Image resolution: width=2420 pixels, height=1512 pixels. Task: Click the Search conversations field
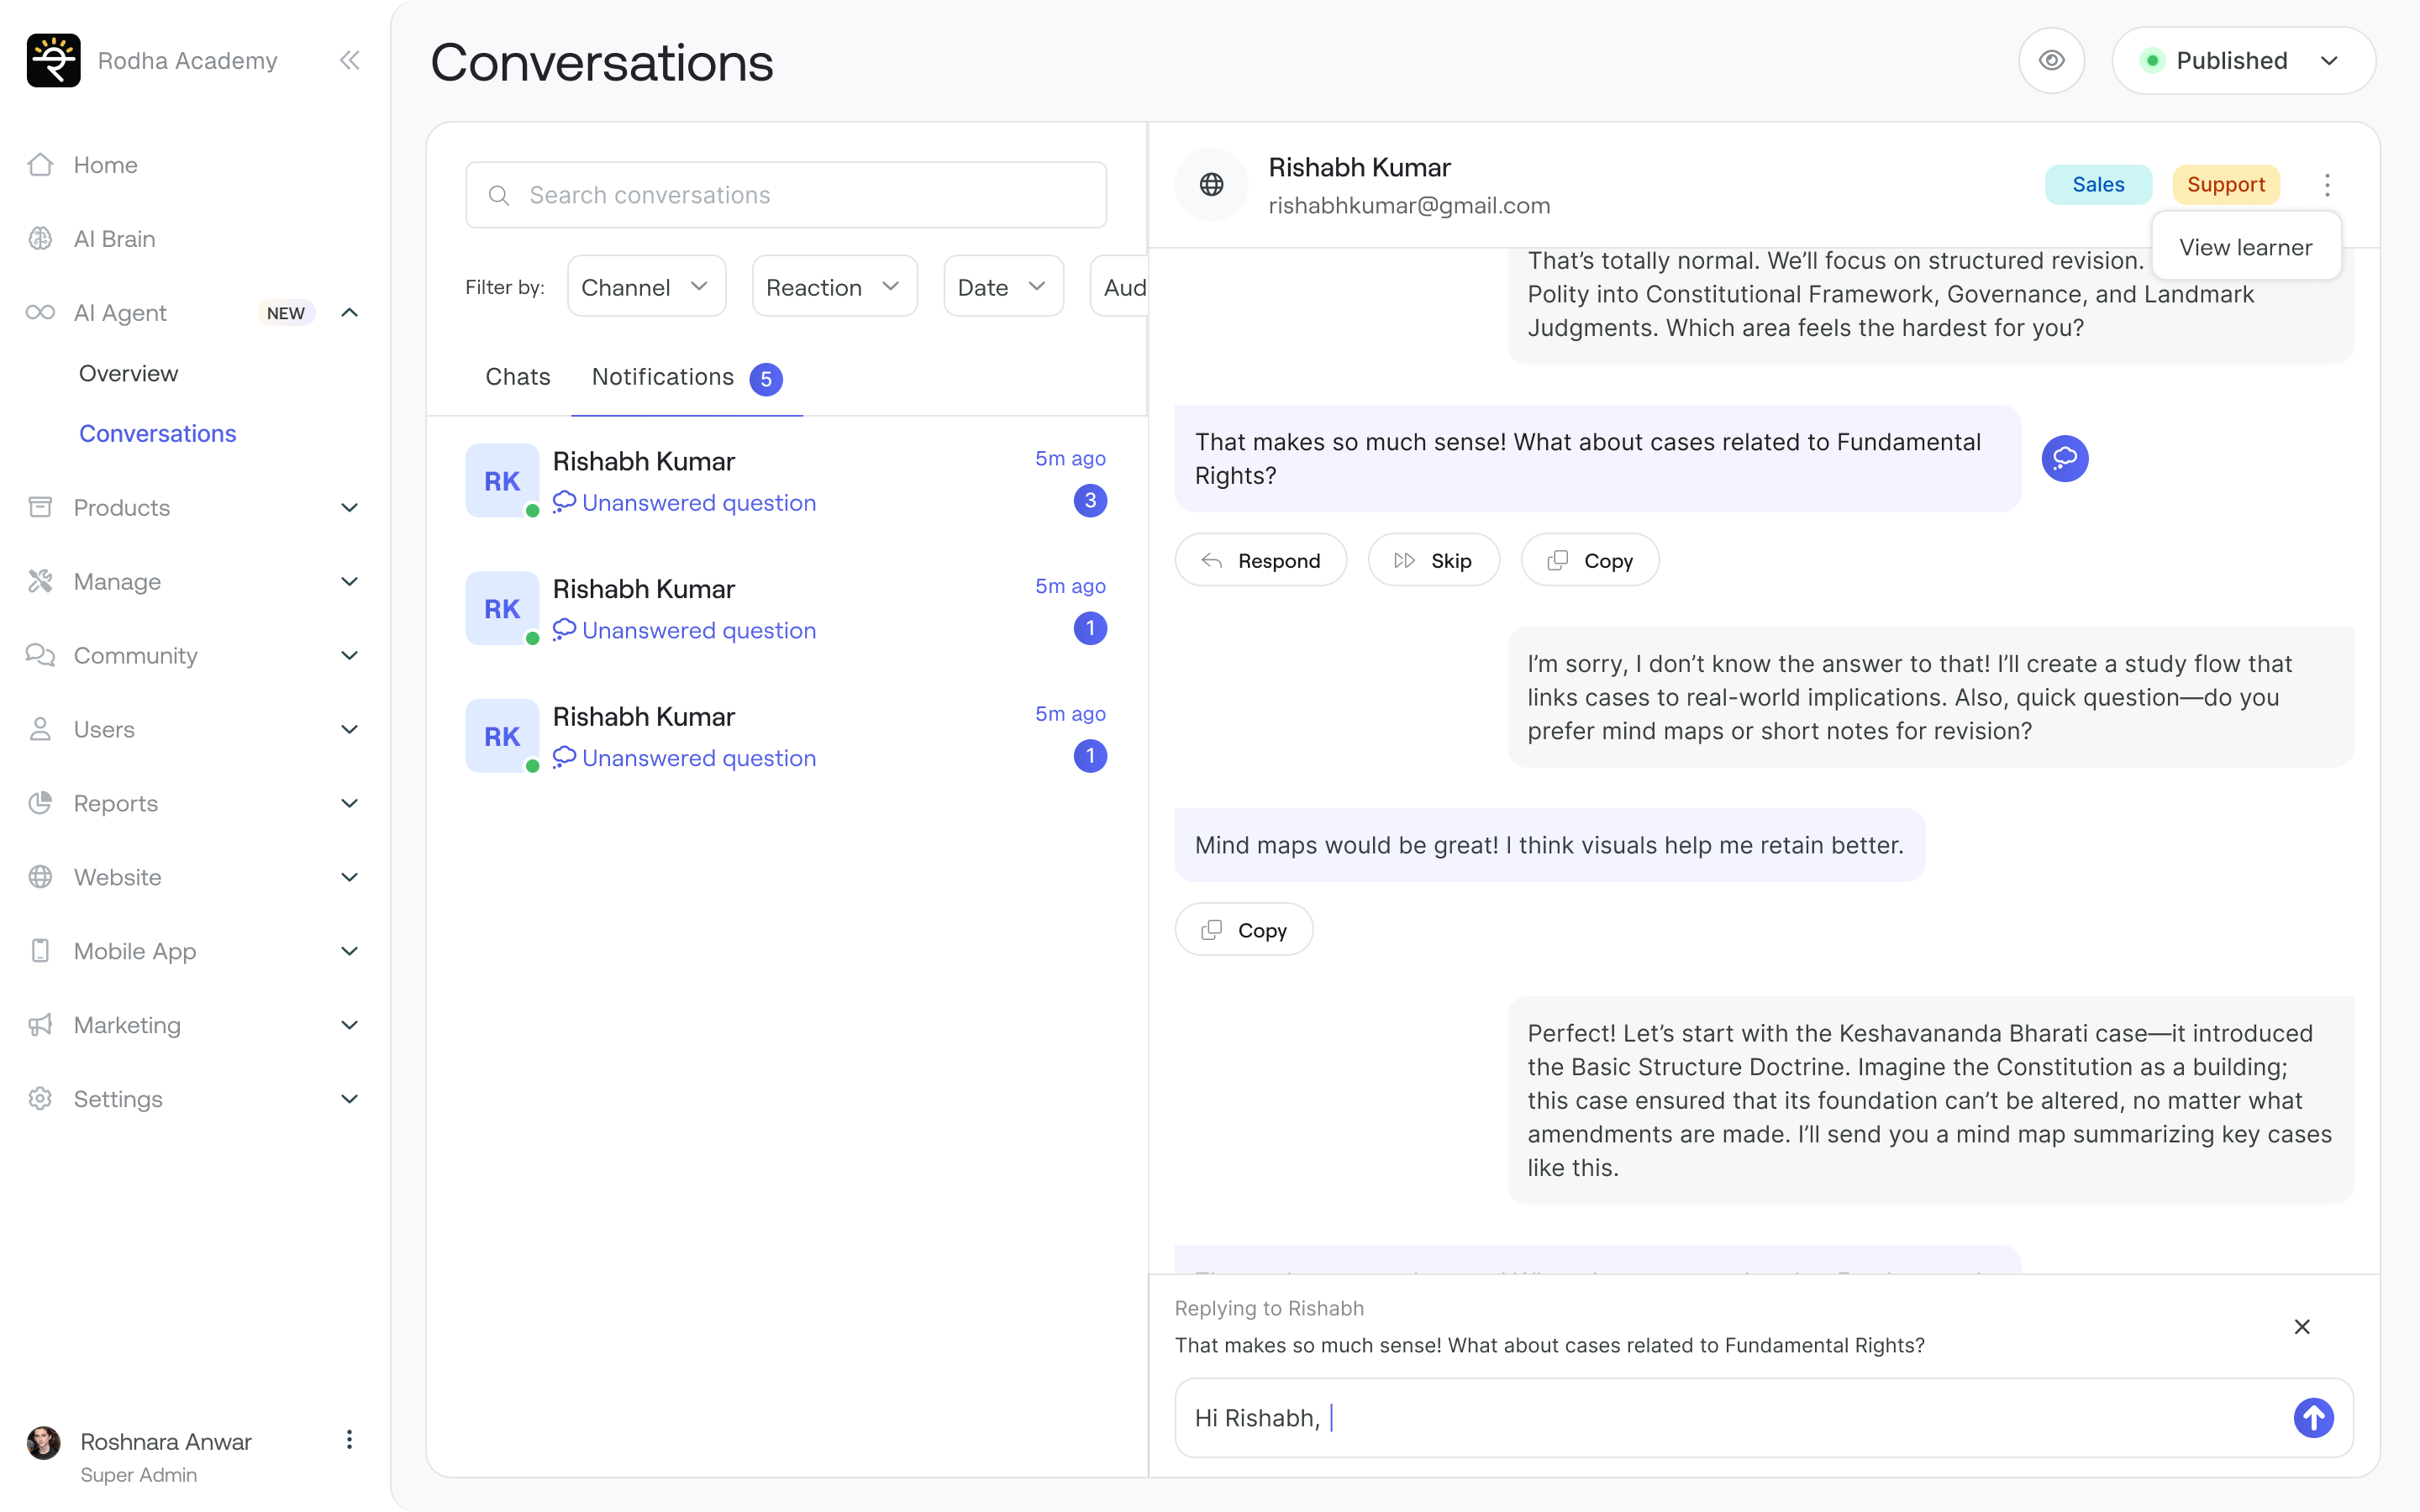(x=786, y=195)
